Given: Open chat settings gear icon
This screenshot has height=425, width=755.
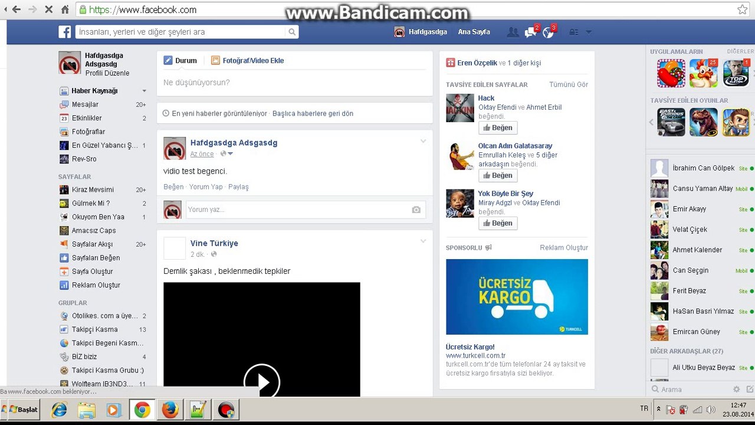Looking at the screenshot, I should tap(736, 390).
